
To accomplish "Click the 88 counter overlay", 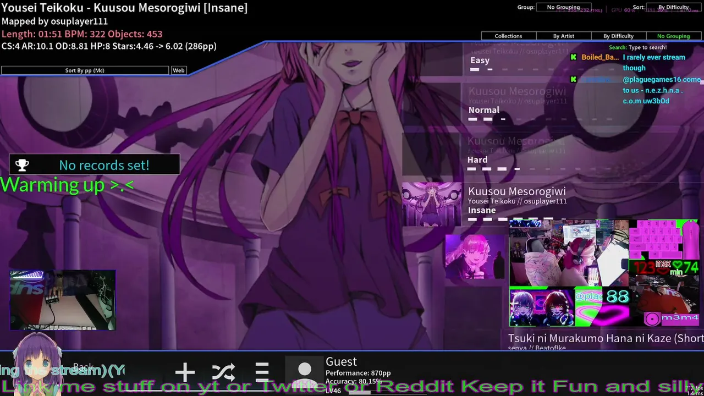I will click(x=618, y=296).
